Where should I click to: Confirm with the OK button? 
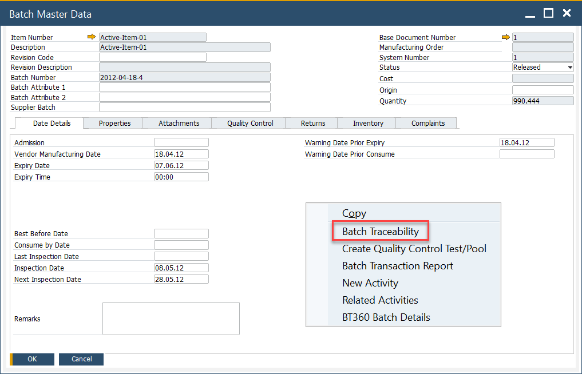(x=31, y=359)
